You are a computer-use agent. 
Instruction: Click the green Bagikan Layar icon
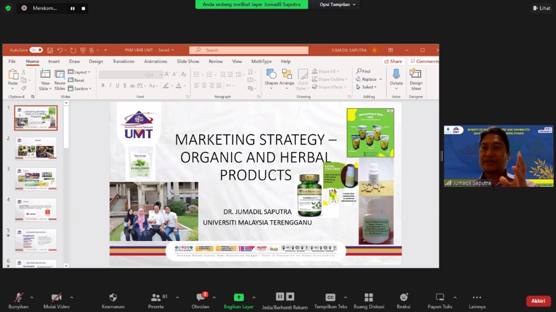tap(239, 298)
